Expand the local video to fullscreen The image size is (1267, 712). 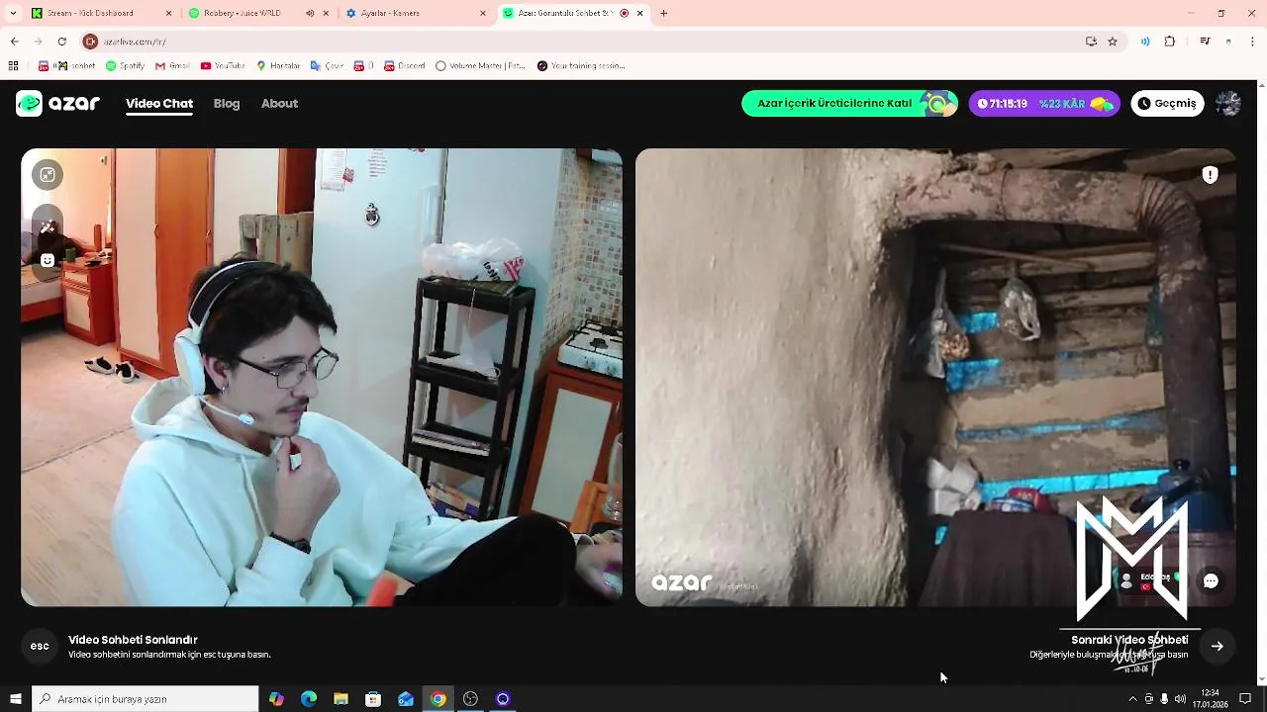click(x=48, y=175)
